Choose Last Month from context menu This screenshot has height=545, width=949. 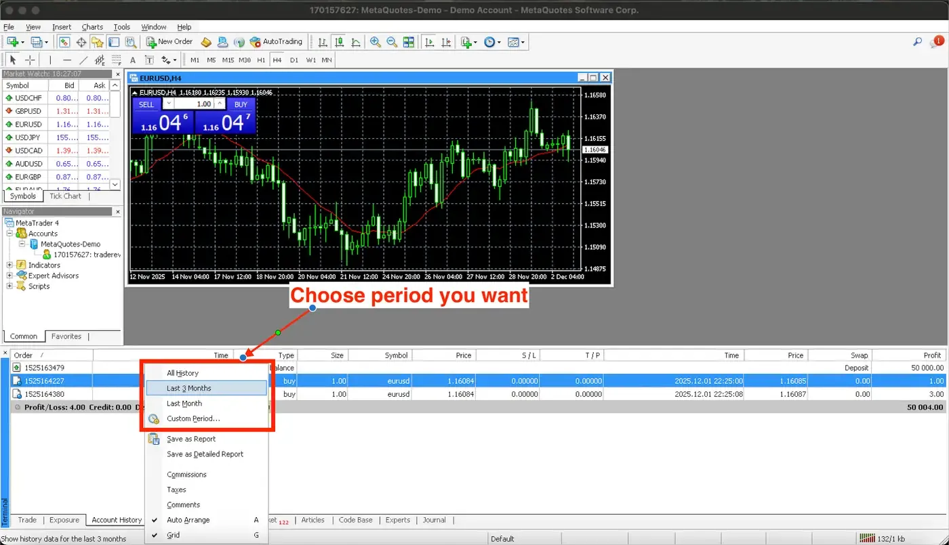click(x=207, y=404)
